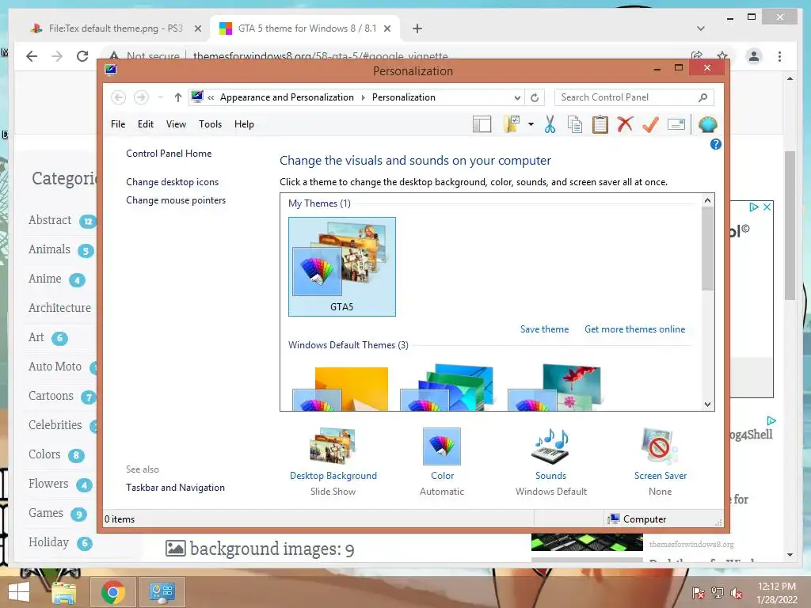Viewport: 811px width, 608px height.
Task: Click the Forward arrow in Personalization window
Action: pyautogui.click(x=141, y=97)
